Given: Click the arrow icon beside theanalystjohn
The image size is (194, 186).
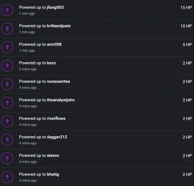Looking at the screenshot, I should point(7,103).
